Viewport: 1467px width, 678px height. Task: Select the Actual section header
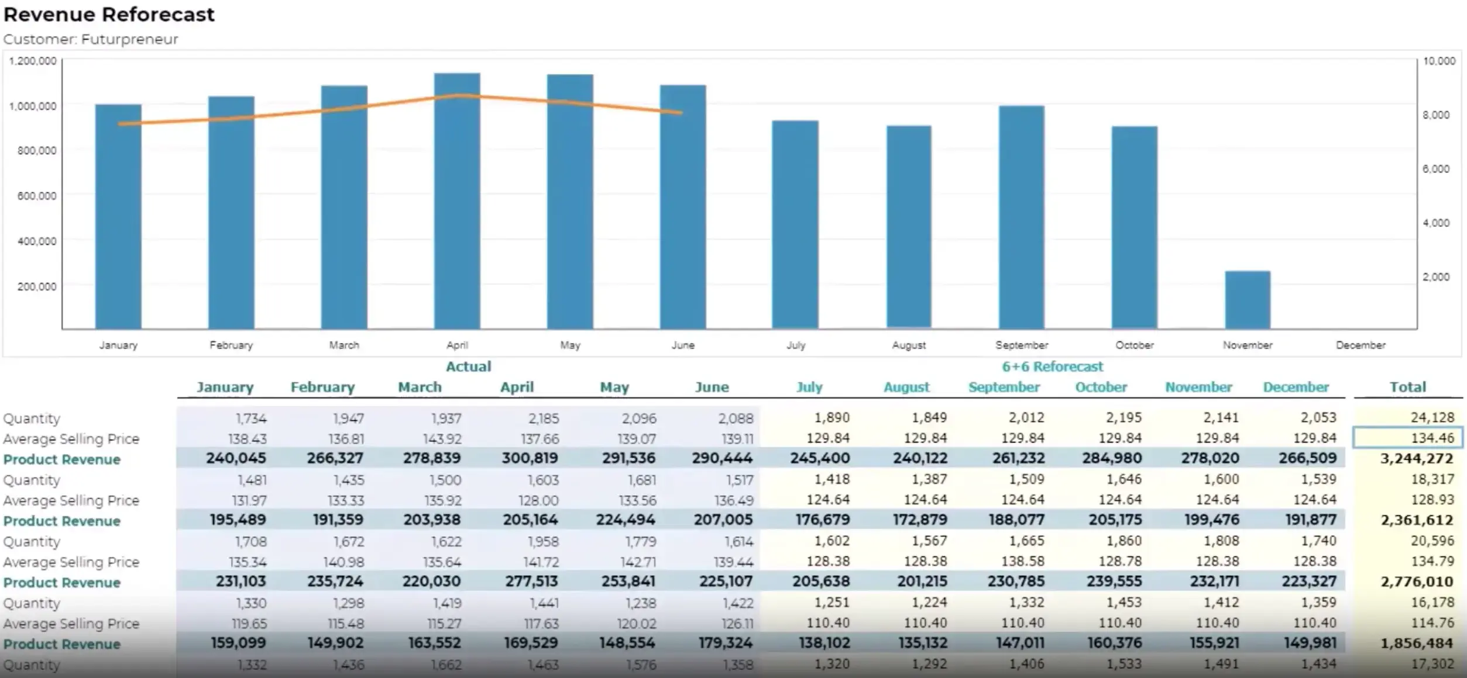pyautogui.click(x=468, y=366)
